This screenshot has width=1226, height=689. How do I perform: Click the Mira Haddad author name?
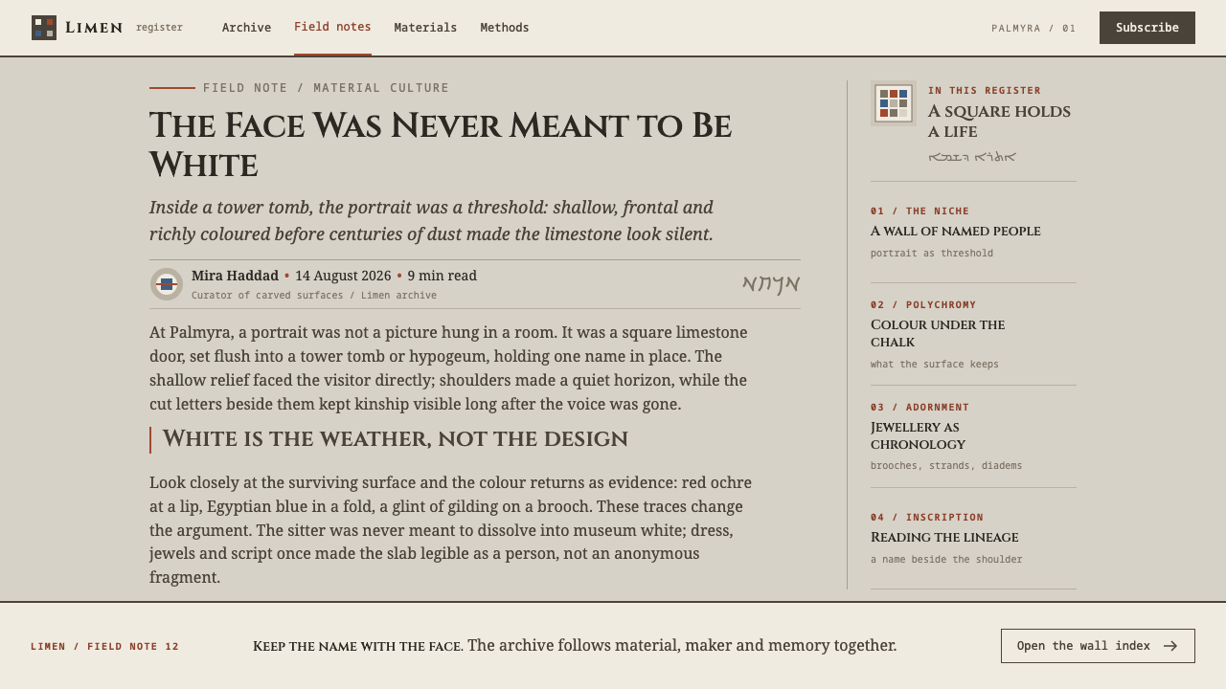tap(235, 276)
